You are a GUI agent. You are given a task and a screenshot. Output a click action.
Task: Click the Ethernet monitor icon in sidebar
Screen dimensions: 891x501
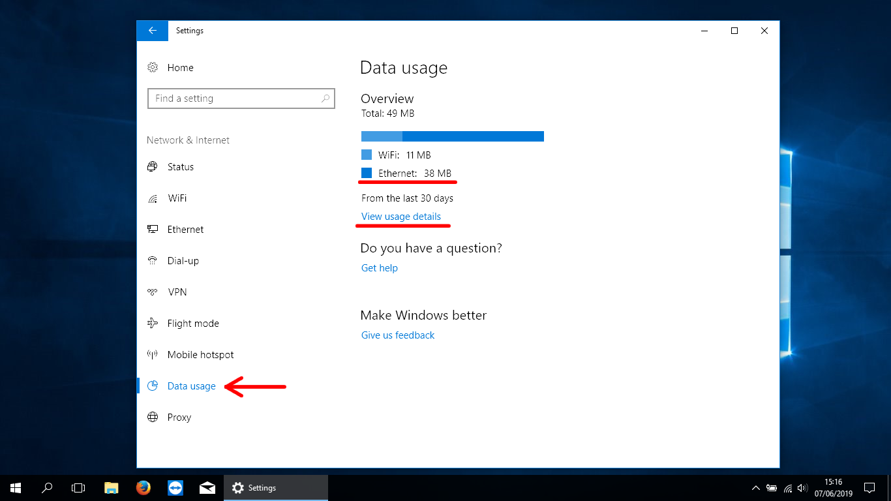pyautogui.click(x=153, y=229)
